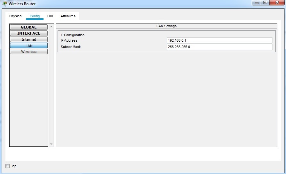Click sidebar scrollbar down arrow
The width and height of the screenshot is (286, 174).
click(x=51, y=144)
